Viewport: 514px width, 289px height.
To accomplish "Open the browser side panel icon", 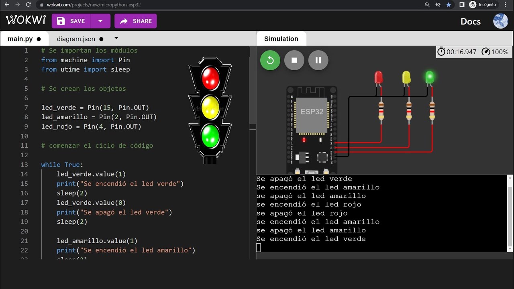I will click(x=462, y=5).
